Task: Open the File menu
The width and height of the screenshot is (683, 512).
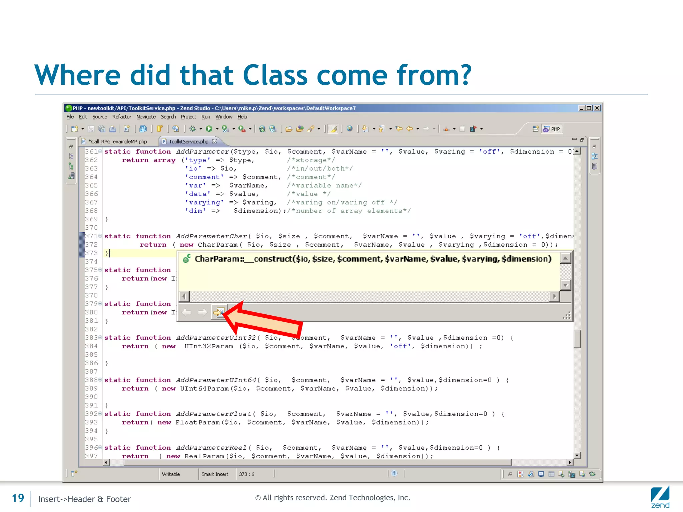Action: pyautogui.click(x=70, y=117)
